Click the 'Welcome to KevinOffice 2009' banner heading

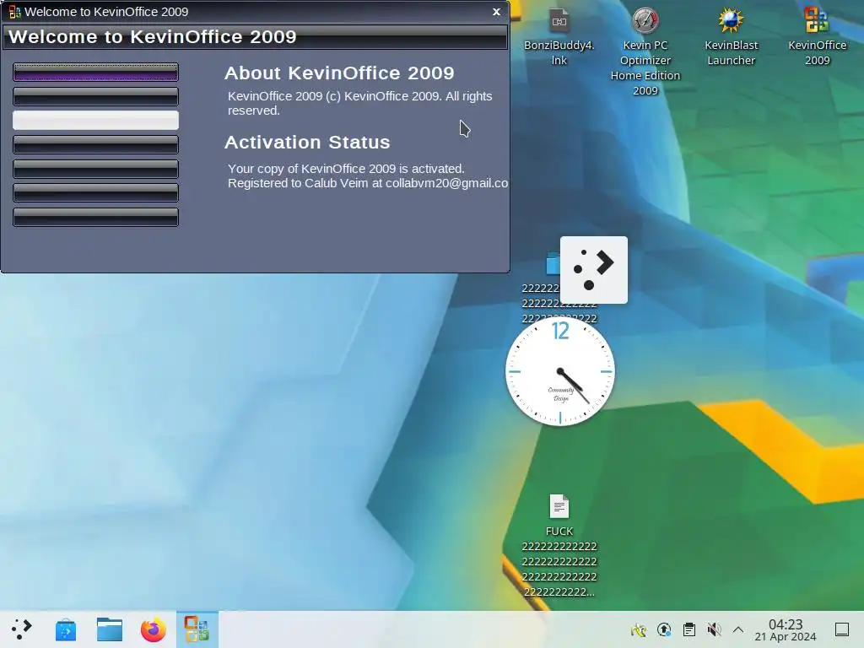tap(153, 36)
